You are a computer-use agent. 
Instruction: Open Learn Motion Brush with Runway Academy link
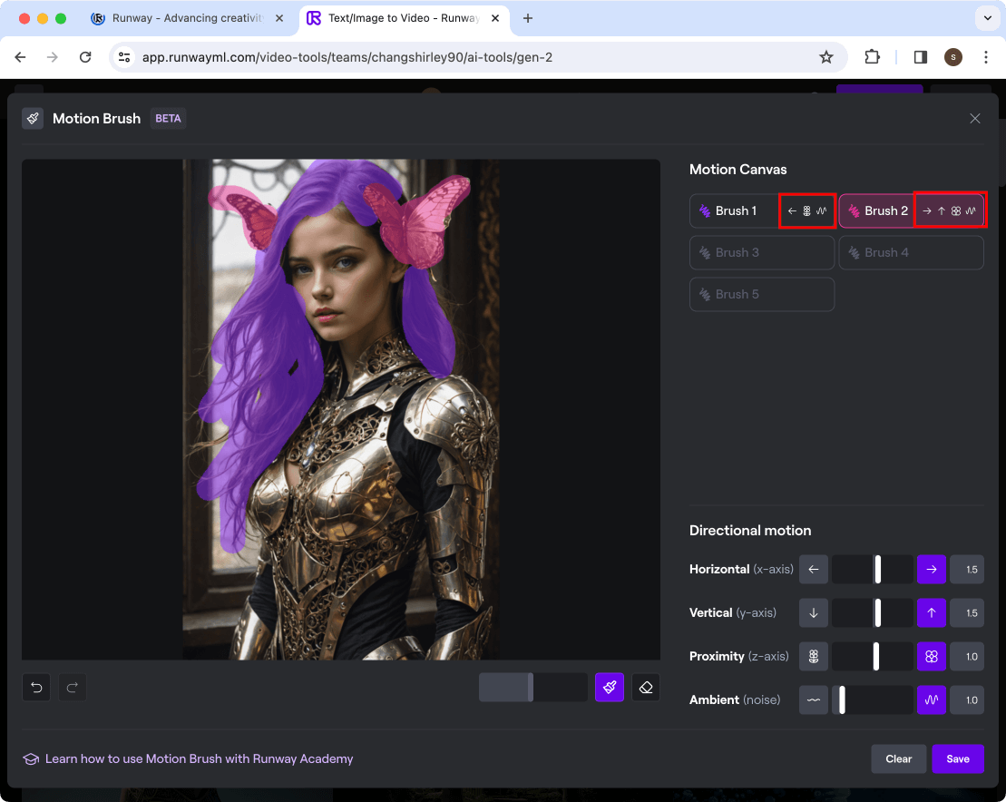[x=199, y=758]
